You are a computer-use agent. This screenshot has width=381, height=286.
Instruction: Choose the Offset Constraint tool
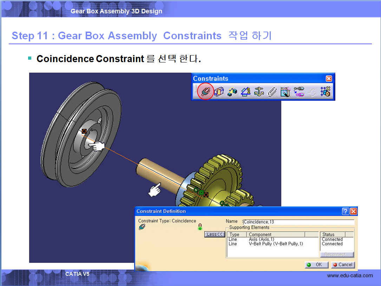point(232,92)
